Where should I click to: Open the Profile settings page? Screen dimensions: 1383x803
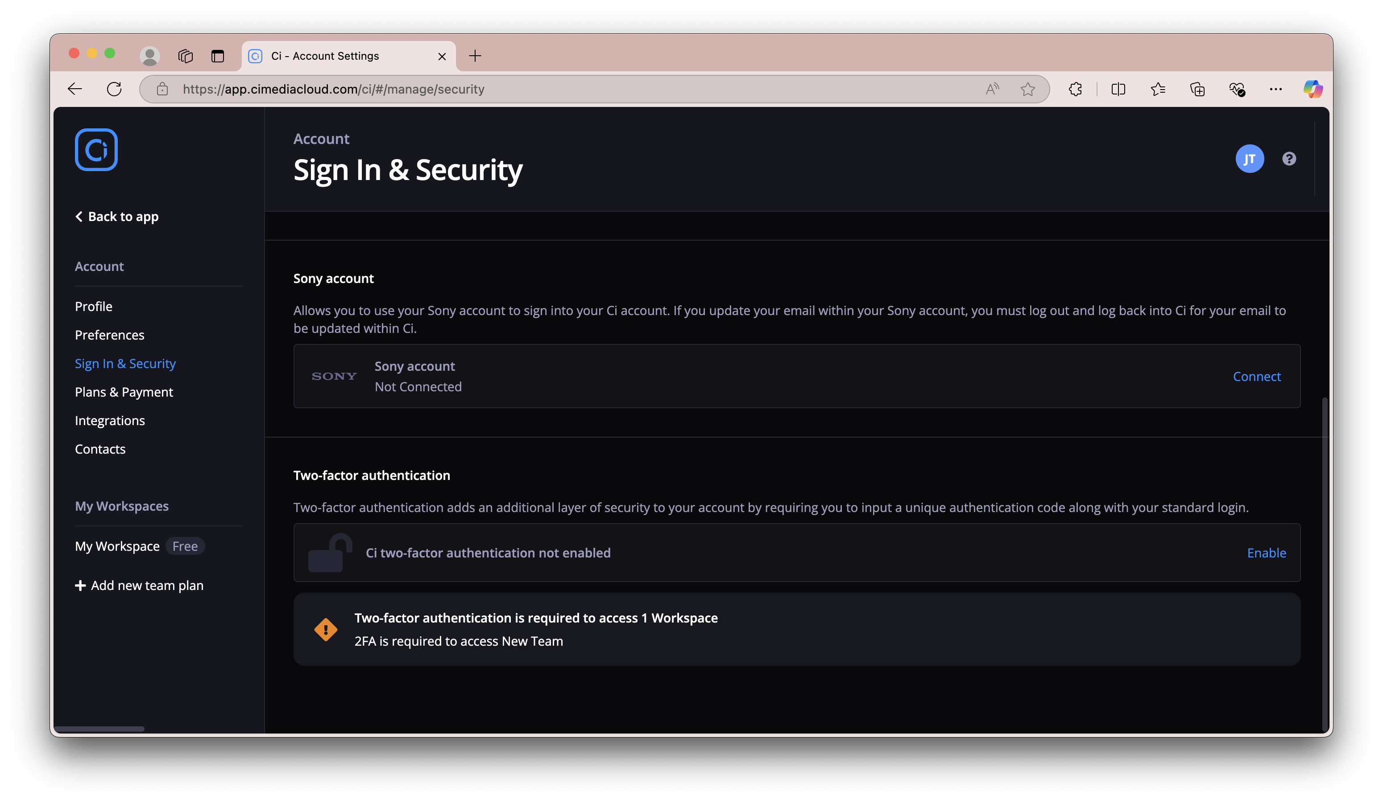[94, 307]
